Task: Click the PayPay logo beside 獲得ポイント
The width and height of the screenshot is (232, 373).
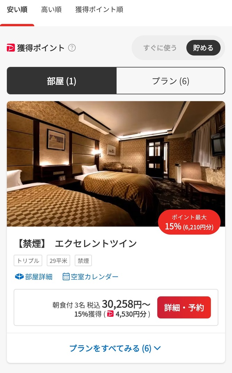Action: pyautogui.click(x=11, y=48)
